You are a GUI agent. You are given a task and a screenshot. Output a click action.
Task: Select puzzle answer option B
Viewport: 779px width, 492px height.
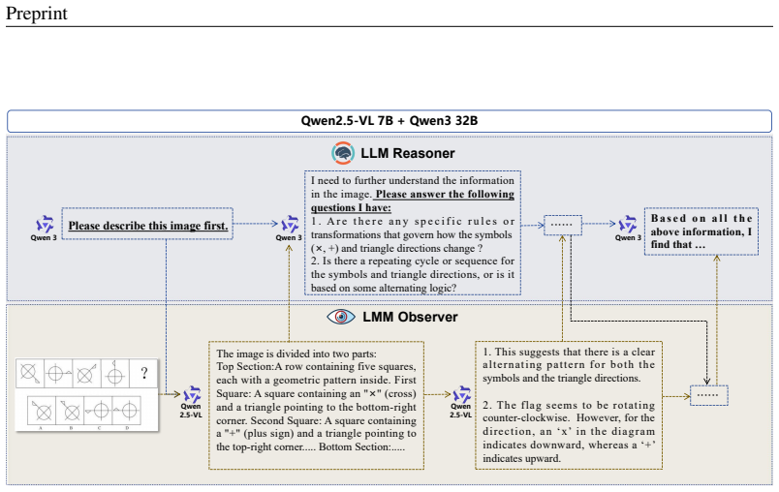pyautogui.click(x=70, y=411)
